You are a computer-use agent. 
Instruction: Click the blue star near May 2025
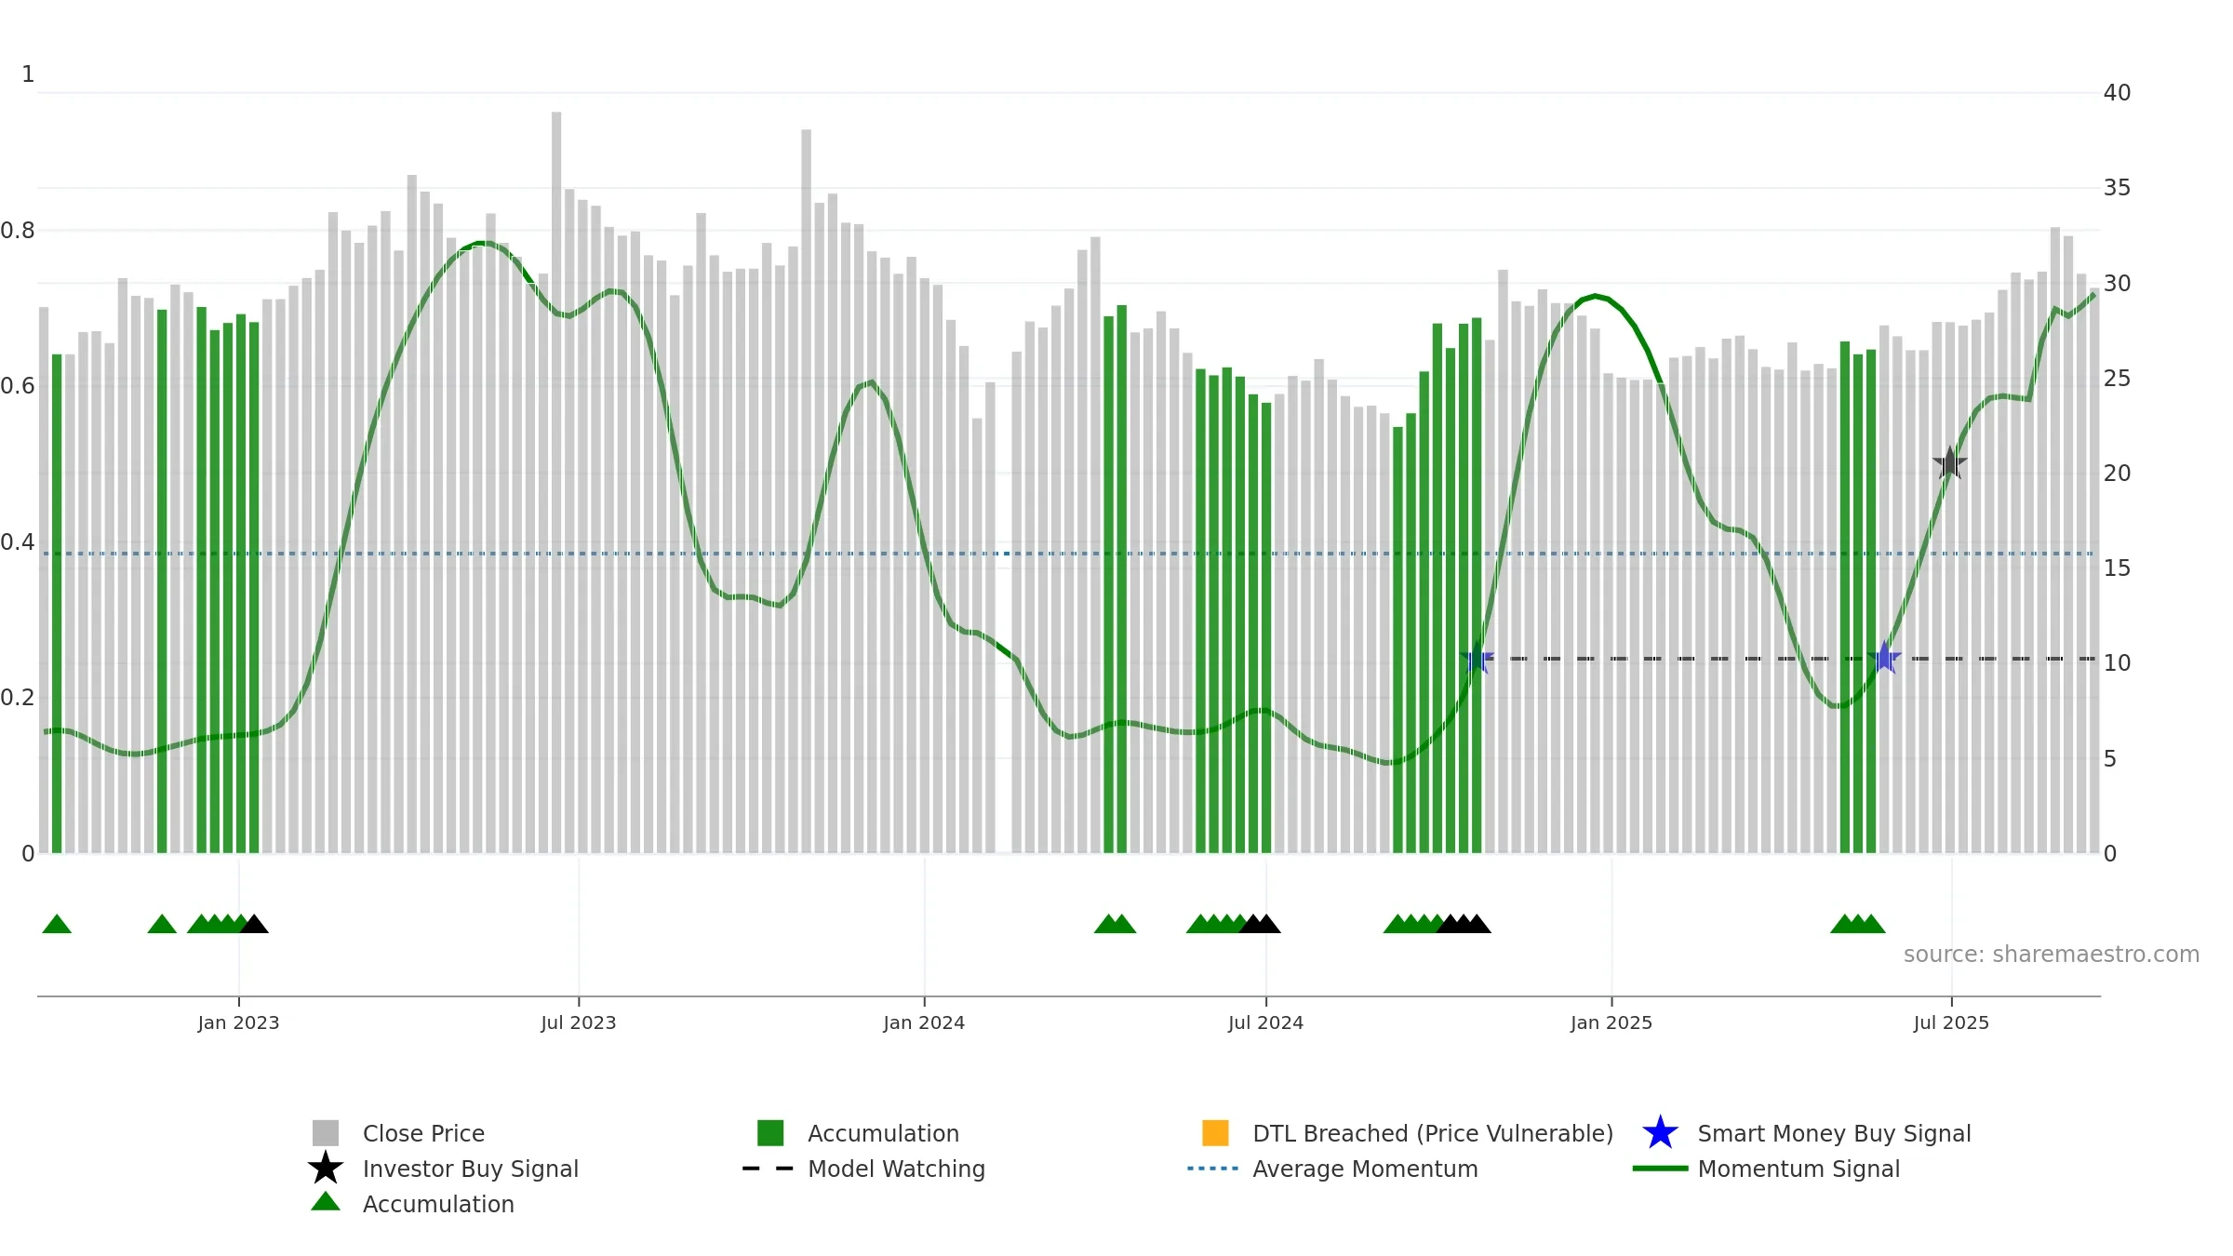click(x=1884, y=659)
